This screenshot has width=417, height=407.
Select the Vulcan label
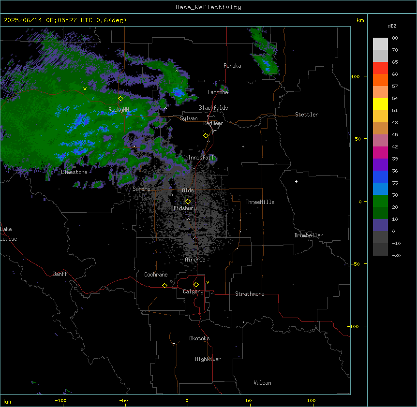point(263,383)
